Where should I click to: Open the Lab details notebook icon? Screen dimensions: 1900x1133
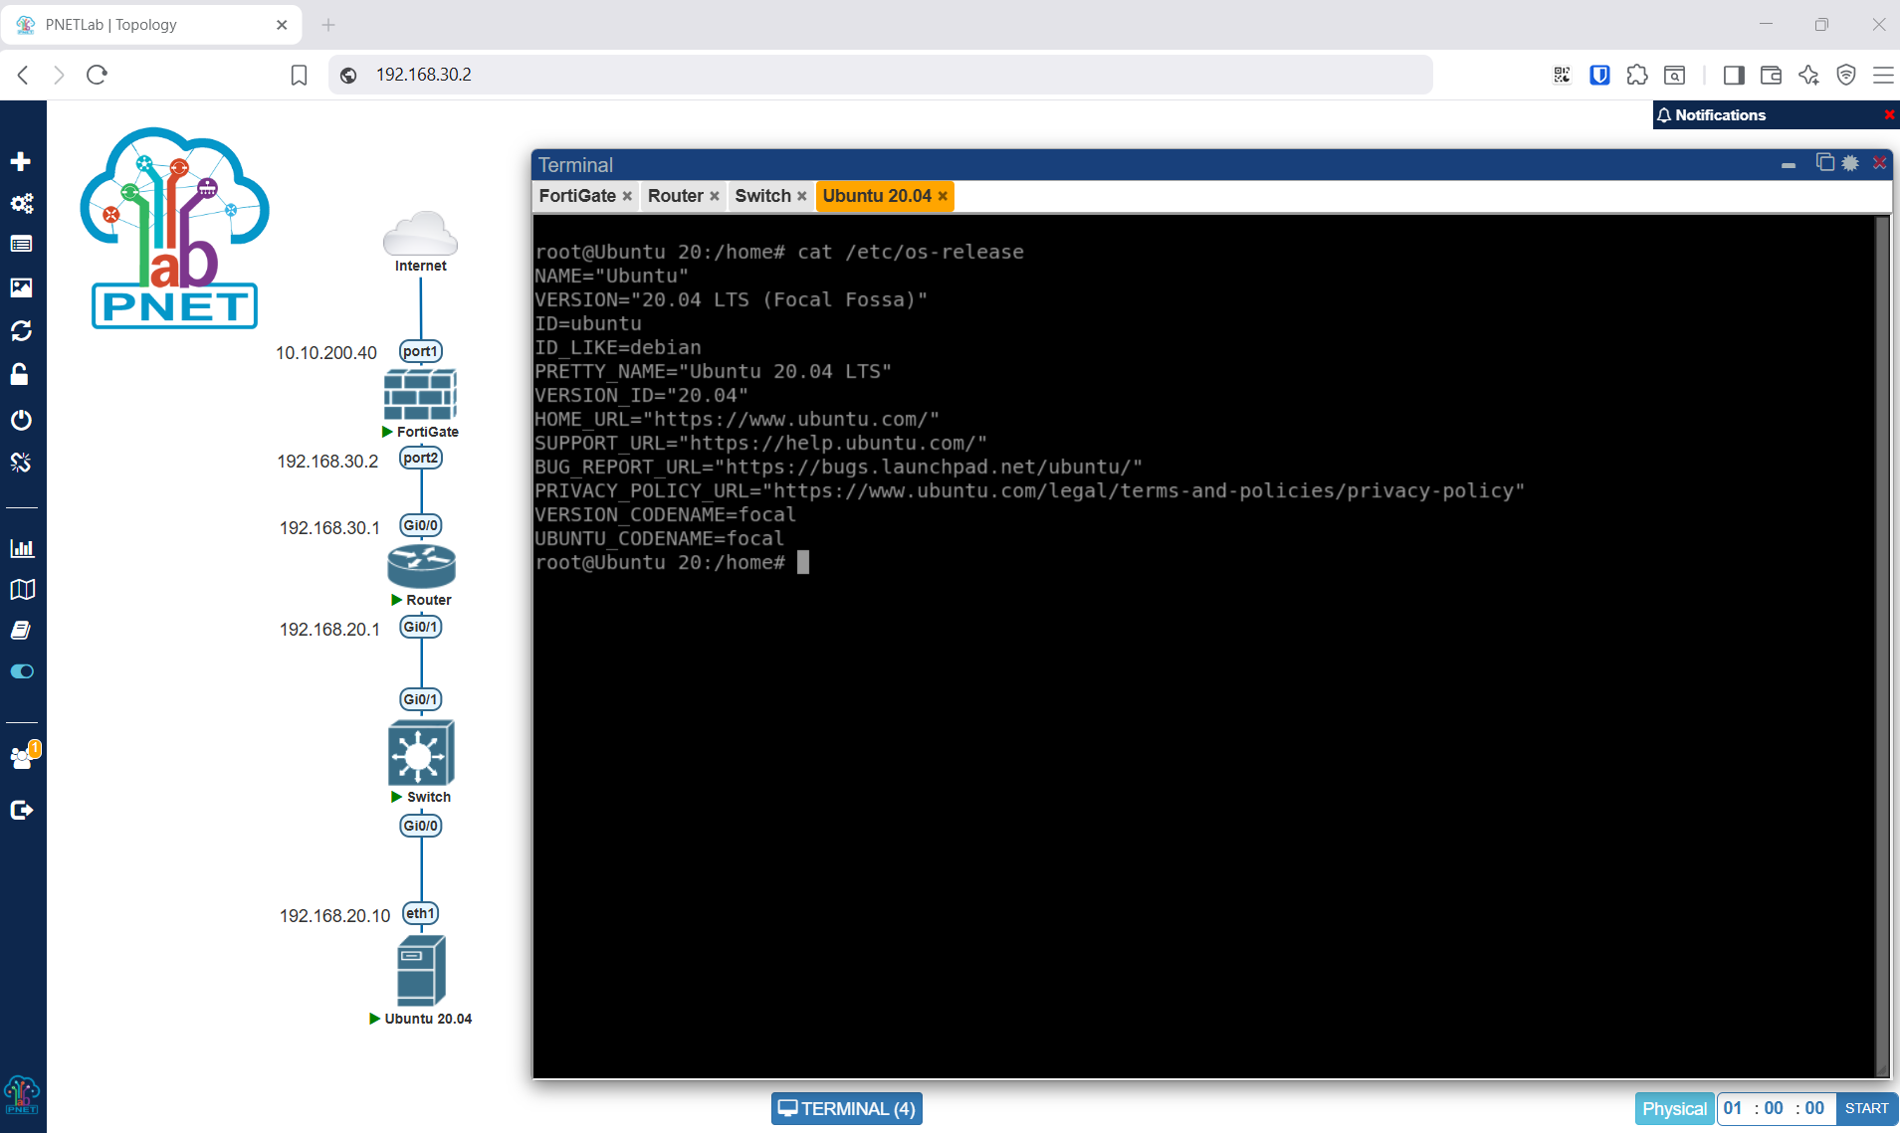point(21,631)
